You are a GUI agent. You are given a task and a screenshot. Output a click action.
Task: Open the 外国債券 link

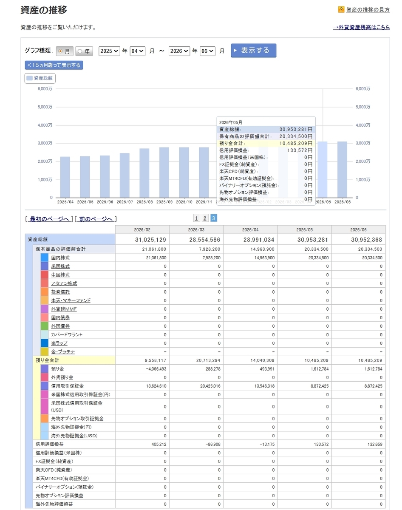pos(60,326)
